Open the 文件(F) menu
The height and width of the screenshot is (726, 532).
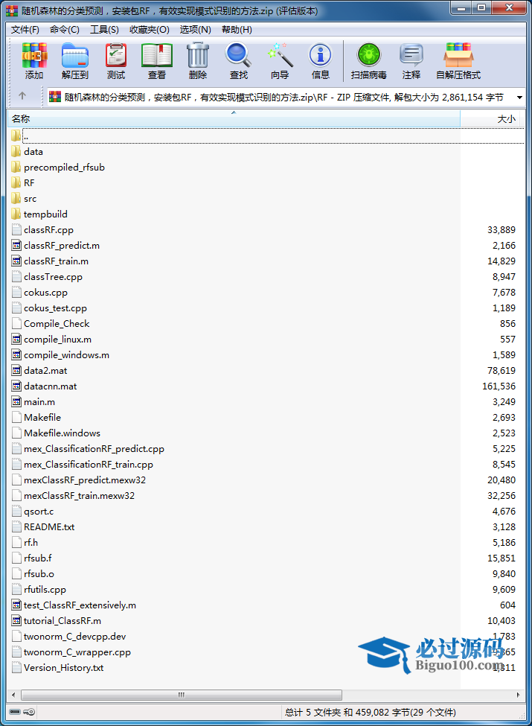25,30
